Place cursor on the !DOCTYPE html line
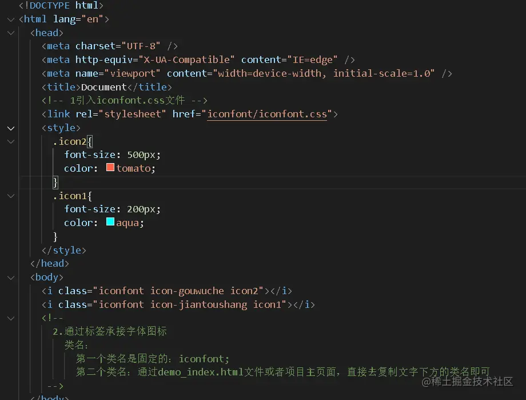Image resolution: width=526 pixels, height=400 pixels. click(x=61, y=5)
